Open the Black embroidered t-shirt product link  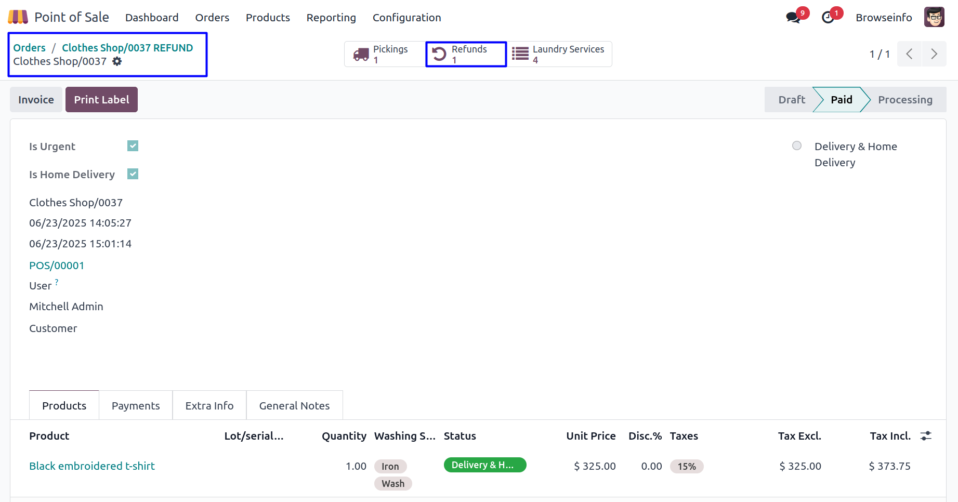(x=92, y=466)
